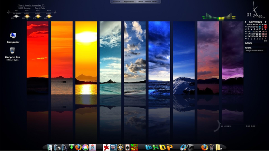Open the Recycle Bin desktop icon
The width and height of the screenshot is (269, 151).
pyautogui.click(x=13, y=54)
